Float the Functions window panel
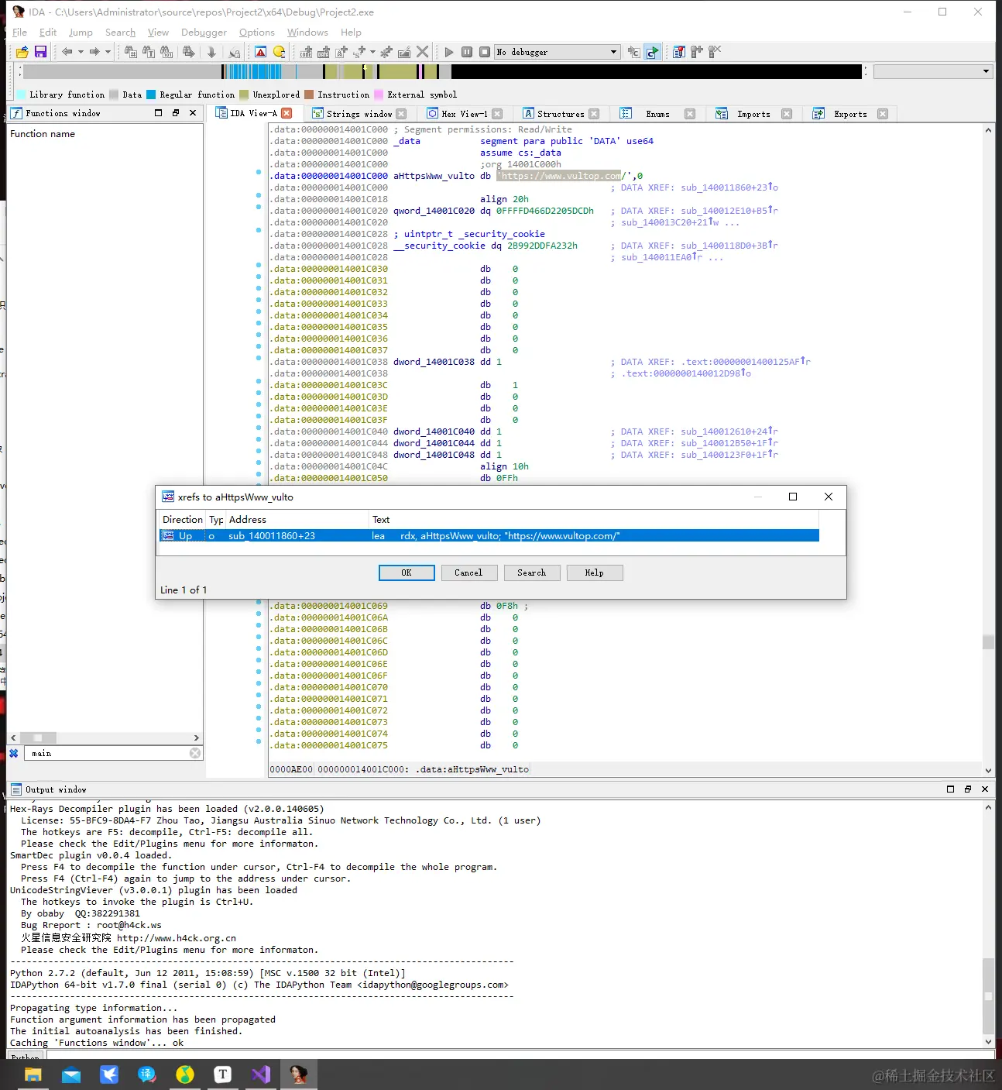Viewport: 1002px width, 1090px height. pos(176,113)
